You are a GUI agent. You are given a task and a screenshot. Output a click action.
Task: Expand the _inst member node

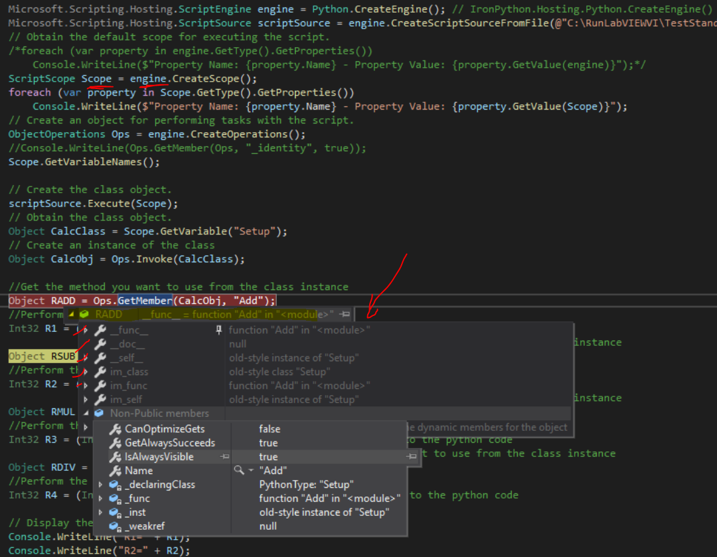click(x=100, y=512)
